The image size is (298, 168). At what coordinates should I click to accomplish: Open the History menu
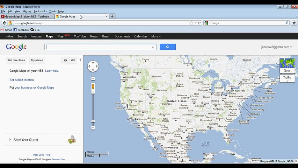pos(27,12)
